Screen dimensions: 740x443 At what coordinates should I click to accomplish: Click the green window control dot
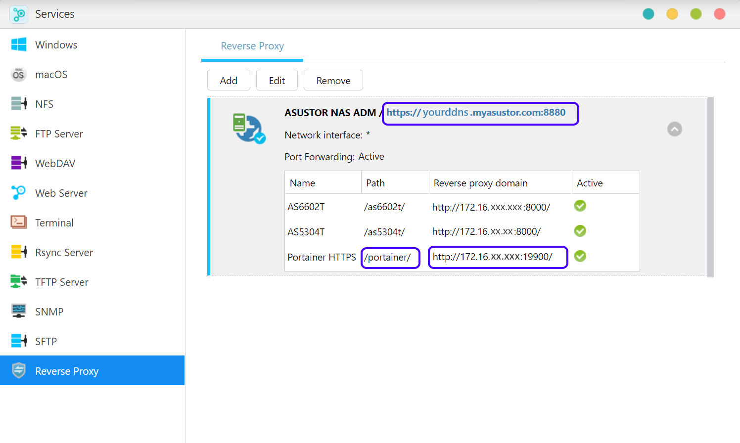click(696, 14)
